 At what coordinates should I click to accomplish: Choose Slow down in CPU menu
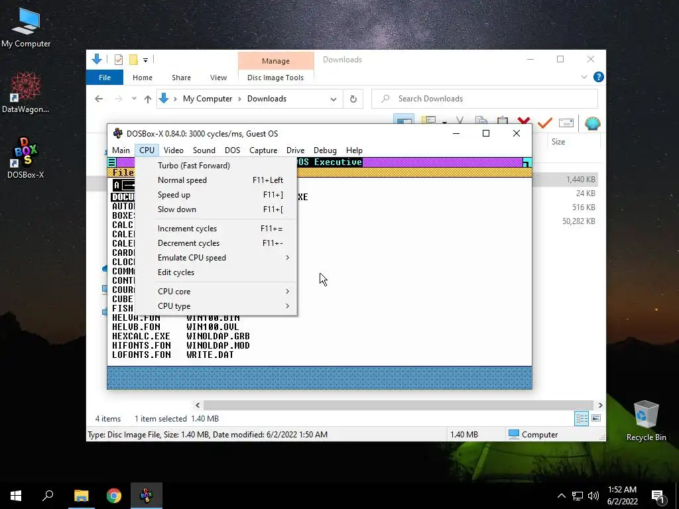[x=216, y=209]
